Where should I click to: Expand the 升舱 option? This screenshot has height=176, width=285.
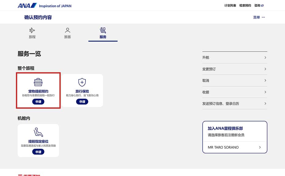coord(234,58)
